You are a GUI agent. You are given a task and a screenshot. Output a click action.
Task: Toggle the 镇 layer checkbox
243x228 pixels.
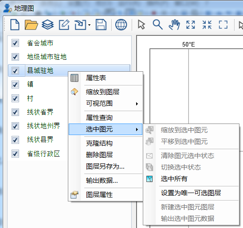coord(15,85)
